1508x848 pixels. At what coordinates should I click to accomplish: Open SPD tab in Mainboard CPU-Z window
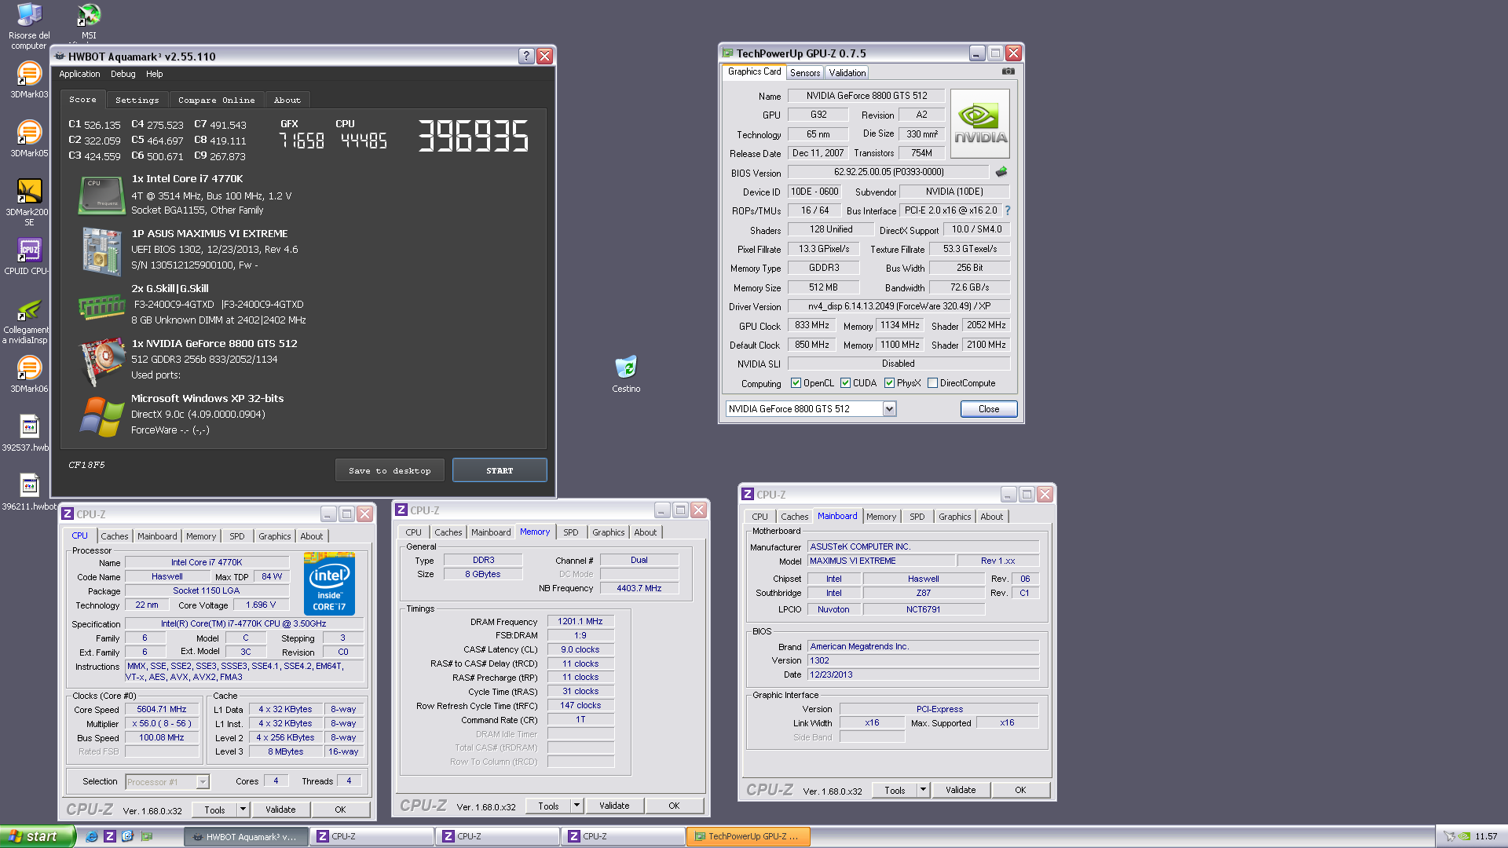[x=917, y=517]
